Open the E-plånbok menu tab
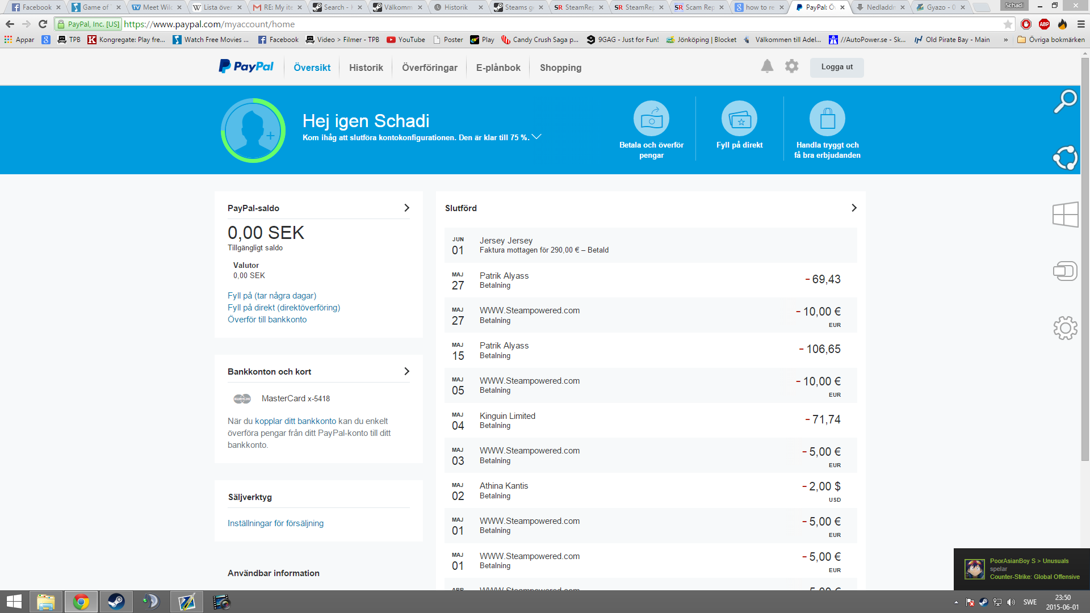The width and height of the screenshot is (1090, 613). [x=498, y=68]
